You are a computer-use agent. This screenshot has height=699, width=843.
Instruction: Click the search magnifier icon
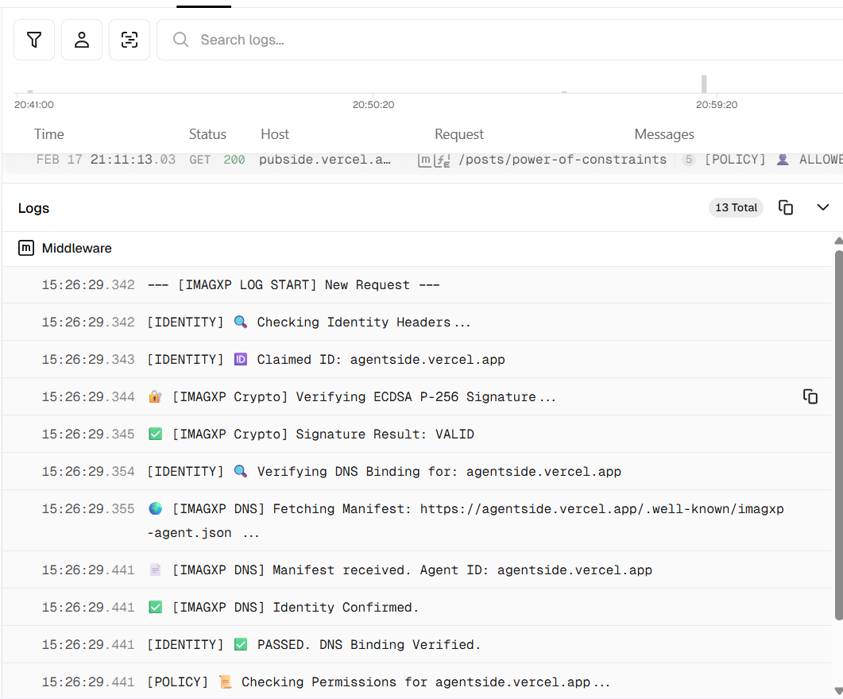tap(180, 39)
